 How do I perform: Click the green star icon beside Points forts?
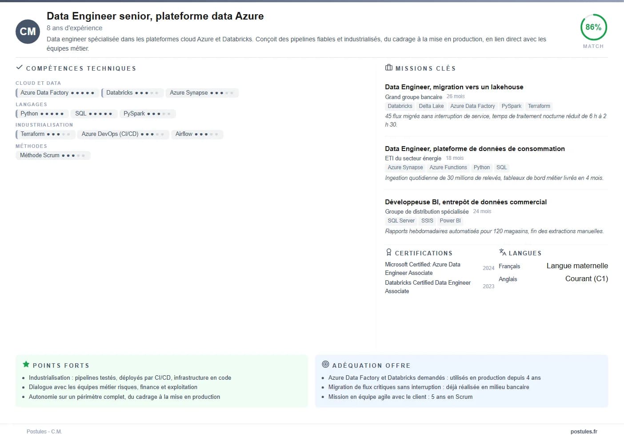(x=26, y=365)
